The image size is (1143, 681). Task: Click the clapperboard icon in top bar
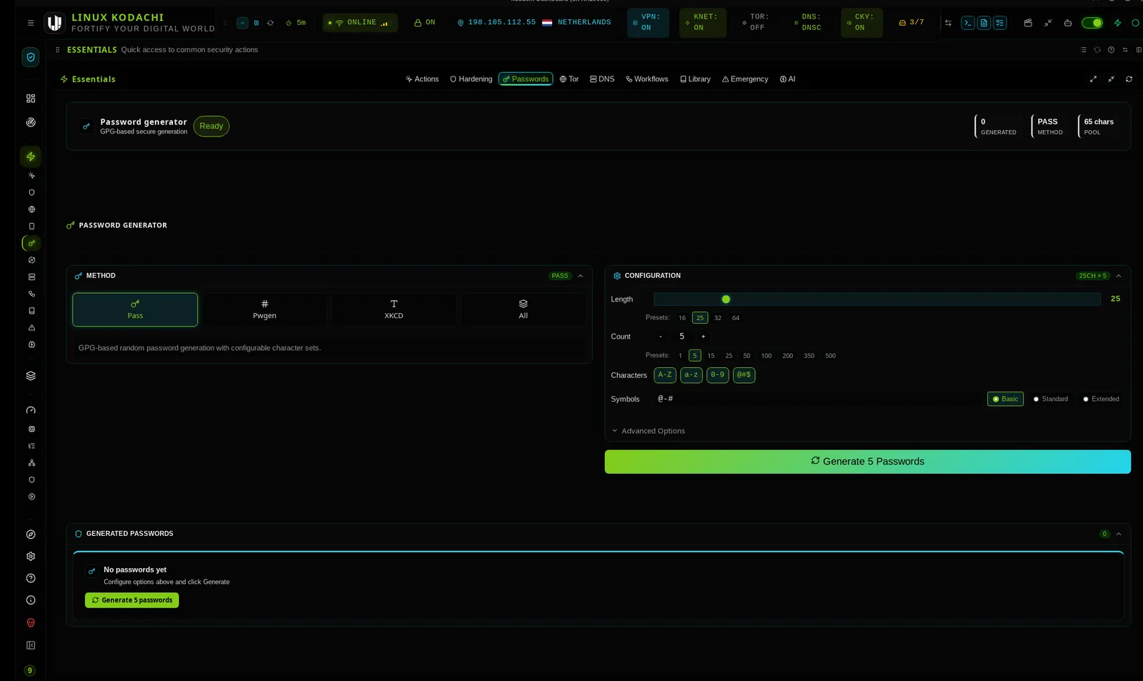tap(1028, 23)
